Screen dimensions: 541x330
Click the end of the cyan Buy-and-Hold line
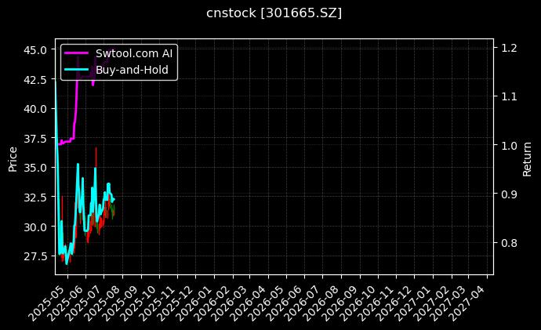(113, 200)
